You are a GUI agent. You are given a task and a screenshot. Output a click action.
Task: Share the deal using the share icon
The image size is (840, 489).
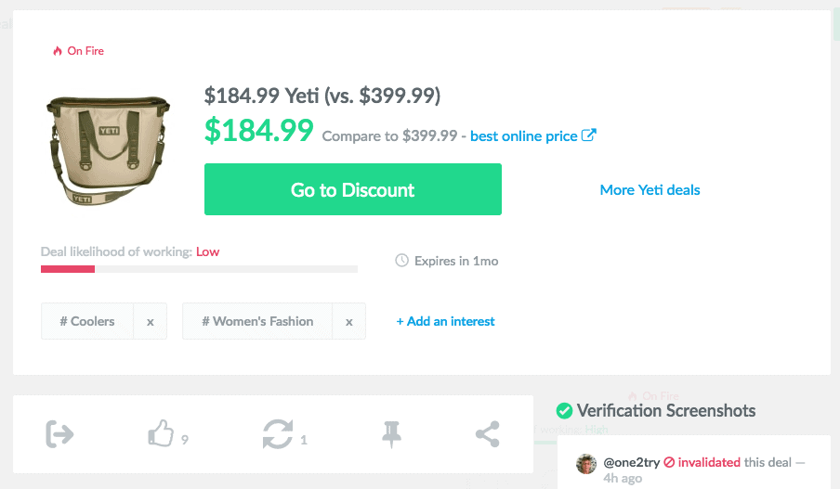(x=487, y=433)
